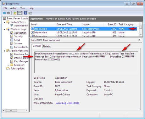Sort events by Task Category header

(x=127, y=25)
